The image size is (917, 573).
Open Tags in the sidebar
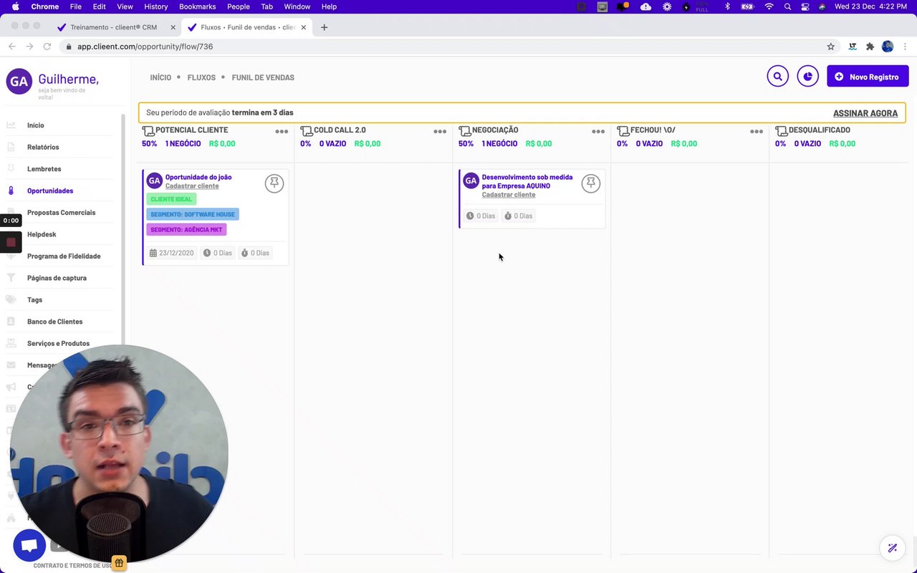pyautogui.click(x=34, y=300)
